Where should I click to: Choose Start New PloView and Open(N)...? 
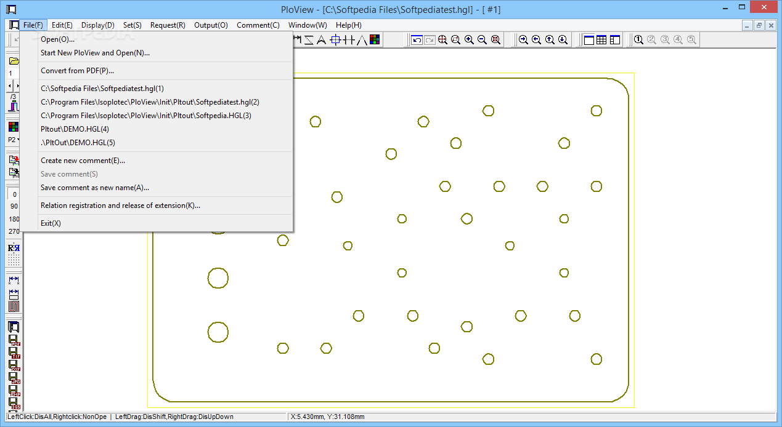click(x=157, y=53)
